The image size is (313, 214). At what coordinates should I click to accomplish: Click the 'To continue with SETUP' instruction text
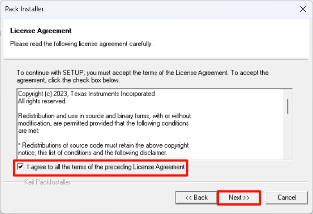pyautogui.click(x=143, y=76)
